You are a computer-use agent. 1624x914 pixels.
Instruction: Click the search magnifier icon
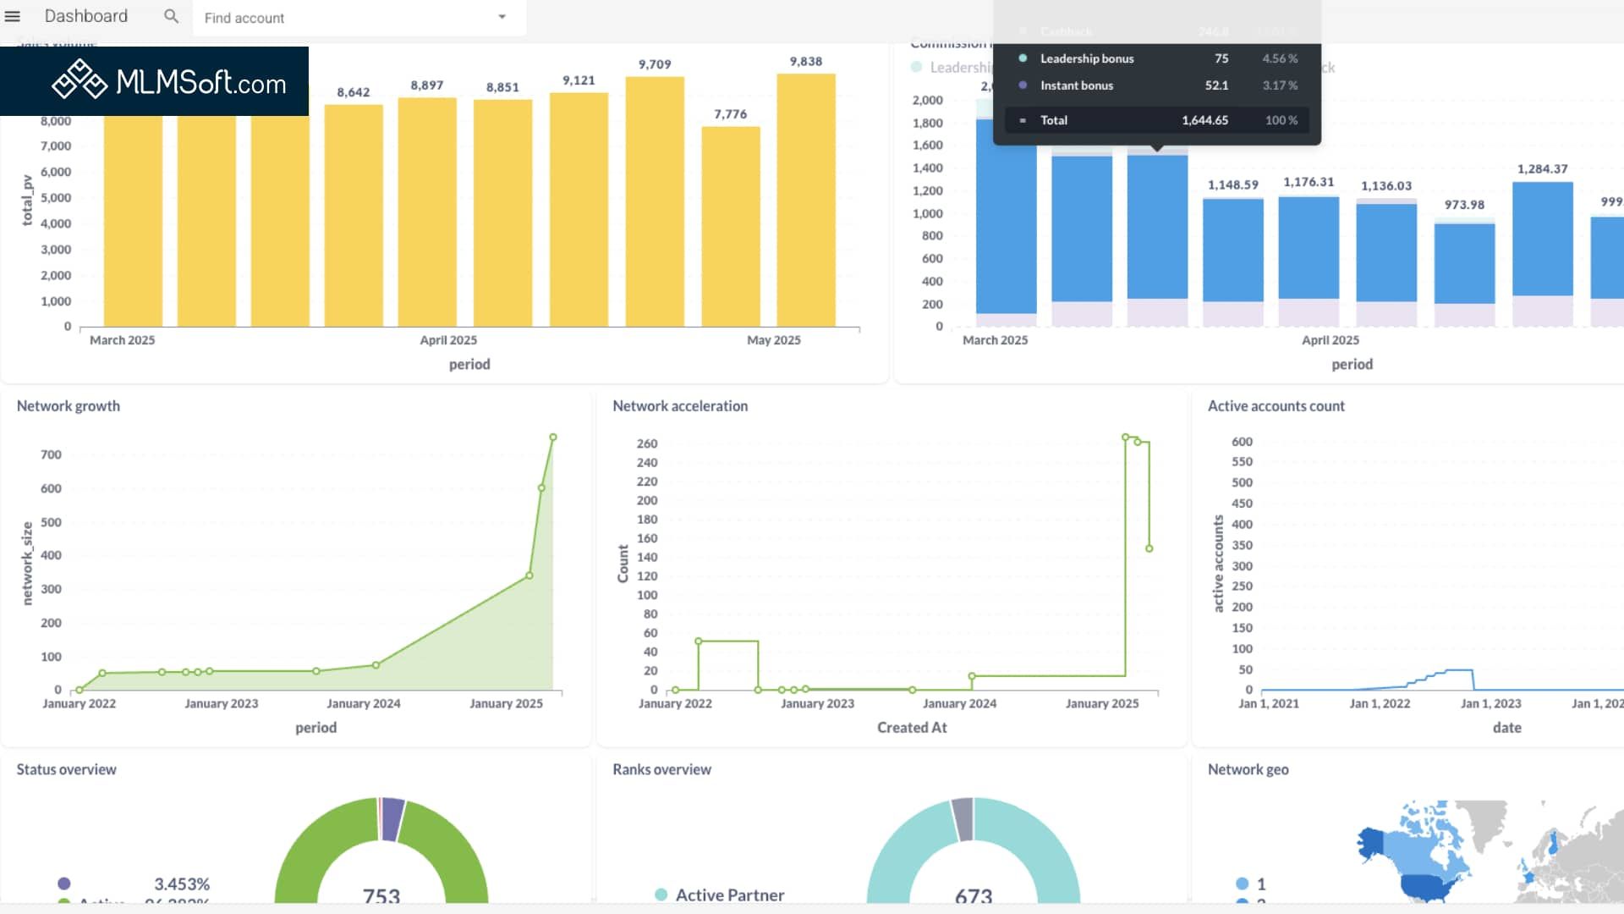(172, 16)
